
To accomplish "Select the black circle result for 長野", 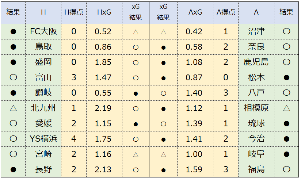I will (13, 170).
